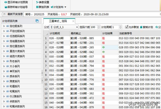Click the copy icon in 计划项目列表 header
Screen dimensions: 161x109
(37, 21)
